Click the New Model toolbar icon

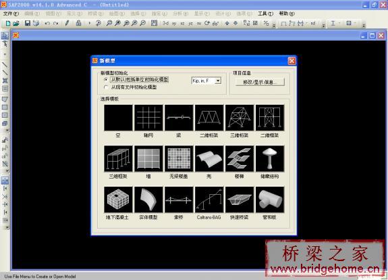(8, 23)
